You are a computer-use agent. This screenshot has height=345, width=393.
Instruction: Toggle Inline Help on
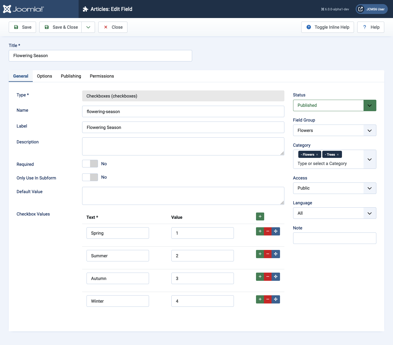click(x=327, y=27)
